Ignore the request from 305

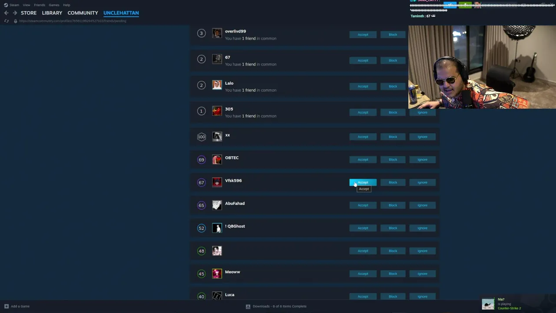click(x=422, y=112)
